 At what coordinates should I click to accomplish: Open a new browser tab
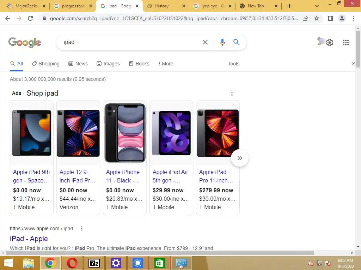click(289, 6)
